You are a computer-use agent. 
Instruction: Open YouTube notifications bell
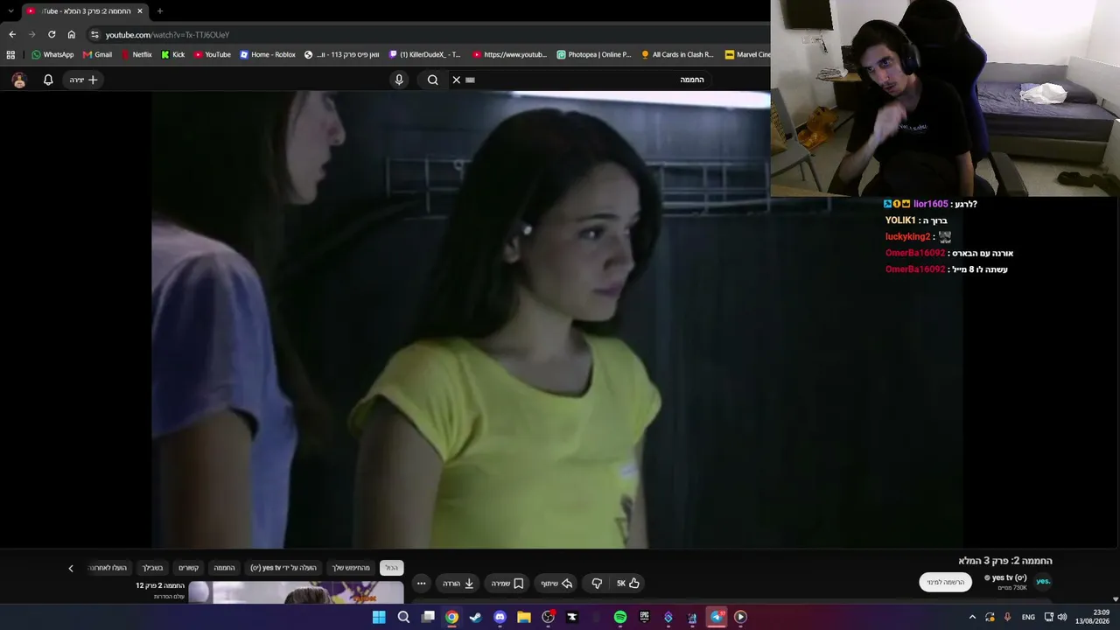point(48,80)
